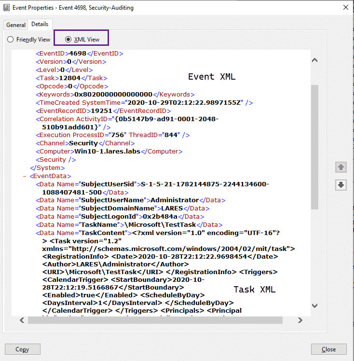Close the Event Properties window with X
Image resolution: width=354 pixels, height=361 pixels.
345,7
